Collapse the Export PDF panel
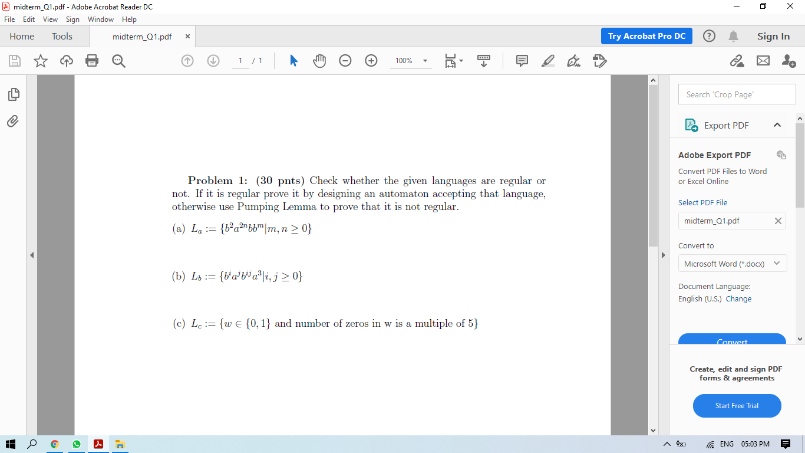This screenshot has height=453, width=805. click(777, 125)
